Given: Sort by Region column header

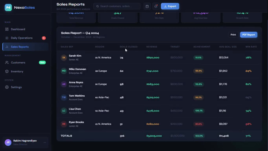Looking at the screenshot, I should coord(100,47).
